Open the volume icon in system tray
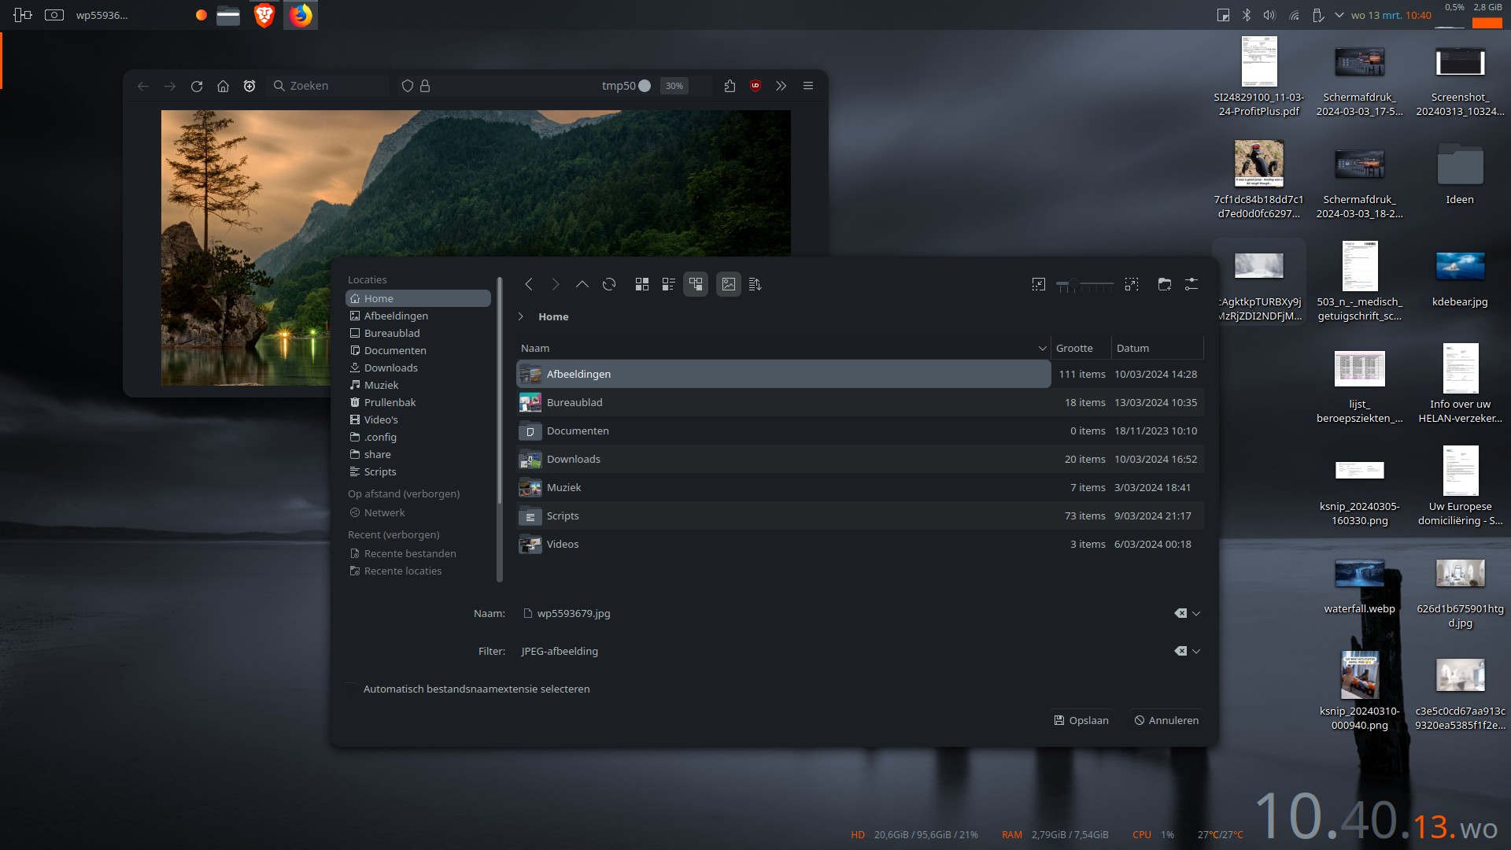 [x=1269, y=15]
